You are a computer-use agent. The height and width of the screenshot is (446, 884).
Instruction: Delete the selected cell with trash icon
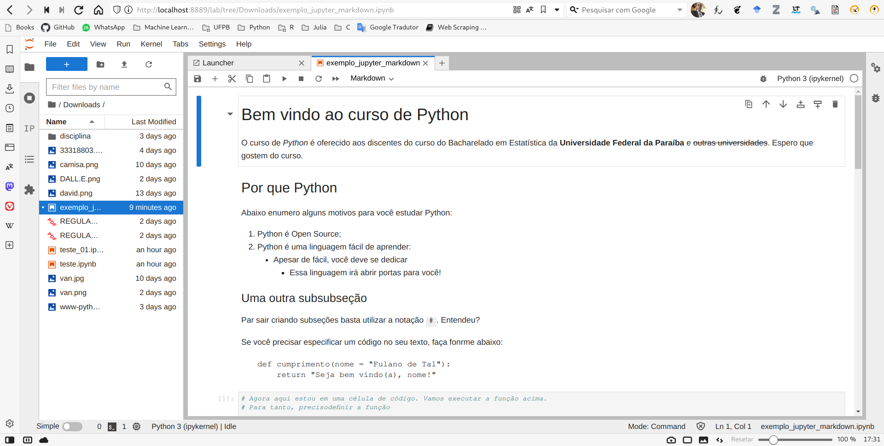tap(835, 104)
